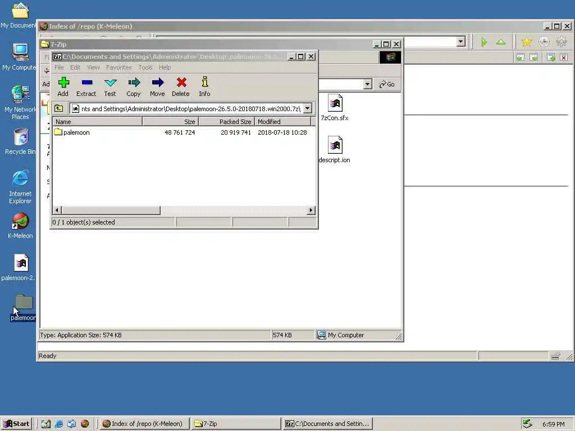
Task: Click the Outlook Express quick launch icon
Action: (x=71, y=424)
